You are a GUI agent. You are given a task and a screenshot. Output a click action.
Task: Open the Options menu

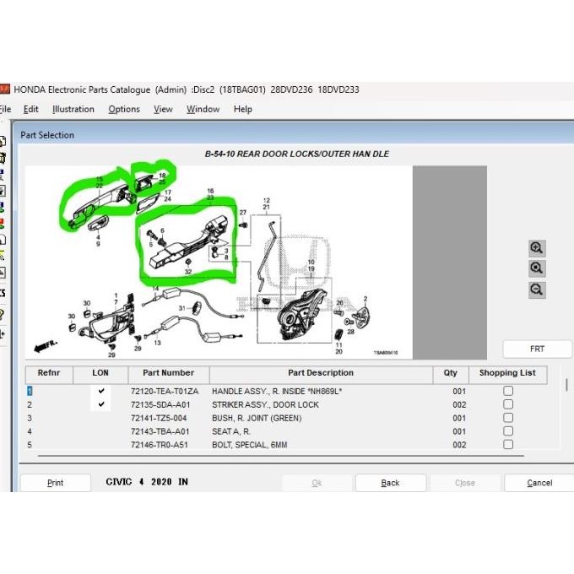pos(124,109)
